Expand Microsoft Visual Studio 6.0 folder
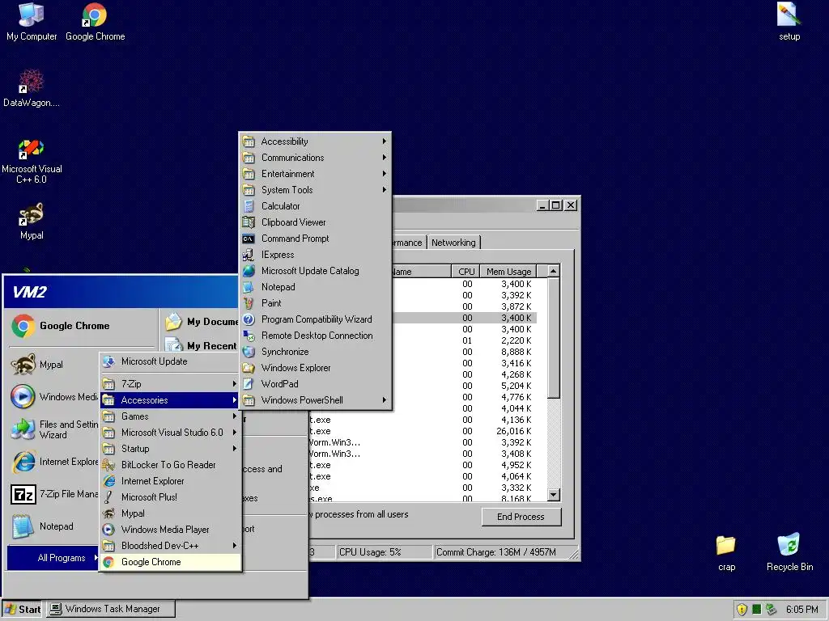 (170, 433)
